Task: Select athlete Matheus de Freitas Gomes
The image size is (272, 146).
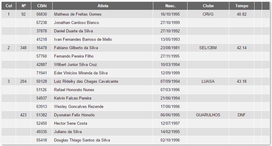Action: [x=78, y=14]
